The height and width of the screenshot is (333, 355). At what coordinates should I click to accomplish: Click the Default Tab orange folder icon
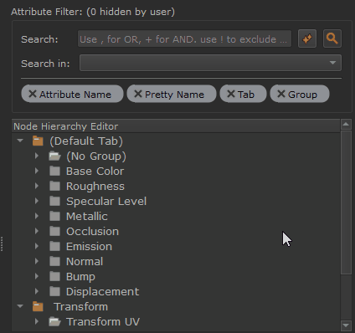click(x=38, y=141)
